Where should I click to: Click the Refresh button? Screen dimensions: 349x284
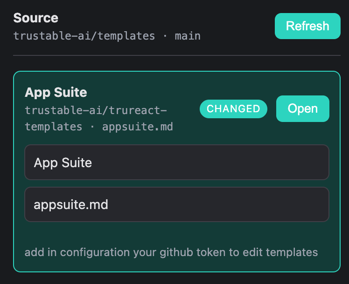click(307, 26)
